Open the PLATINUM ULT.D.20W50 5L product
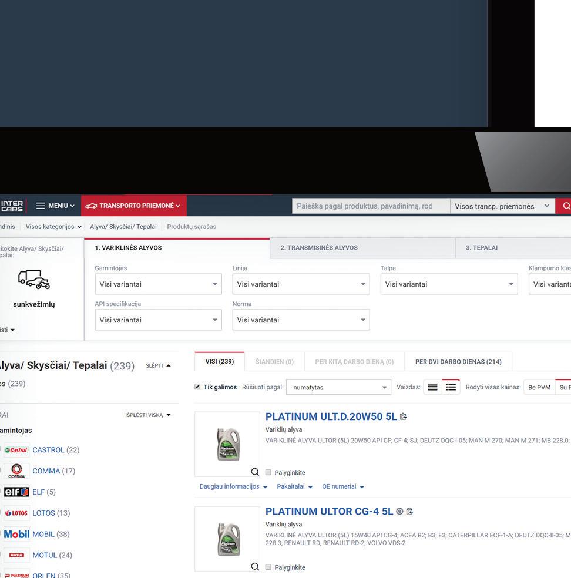Screen dimensions: 571x578 coord(331,416)
